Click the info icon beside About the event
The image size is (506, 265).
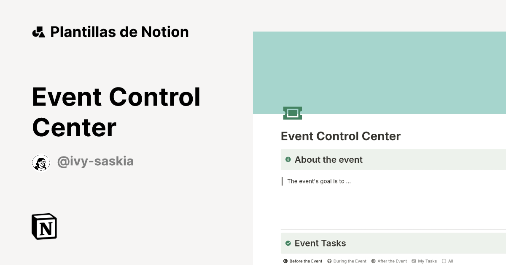coord(288,159)
